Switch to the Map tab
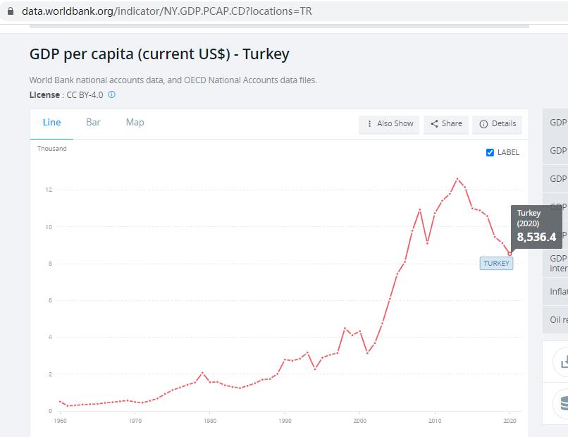 pyautogui.click(x=135, y=123)
